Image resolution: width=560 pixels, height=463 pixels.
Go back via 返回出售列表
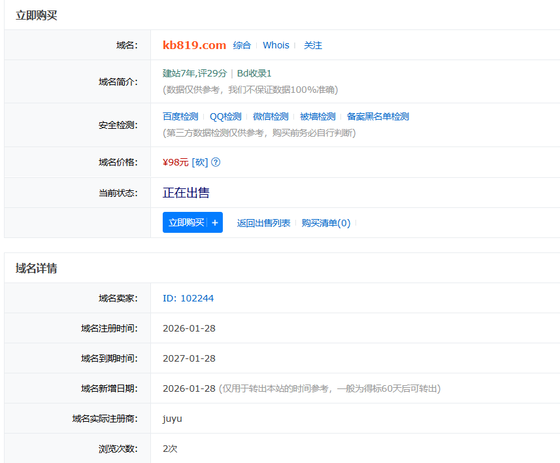[263, 223]
